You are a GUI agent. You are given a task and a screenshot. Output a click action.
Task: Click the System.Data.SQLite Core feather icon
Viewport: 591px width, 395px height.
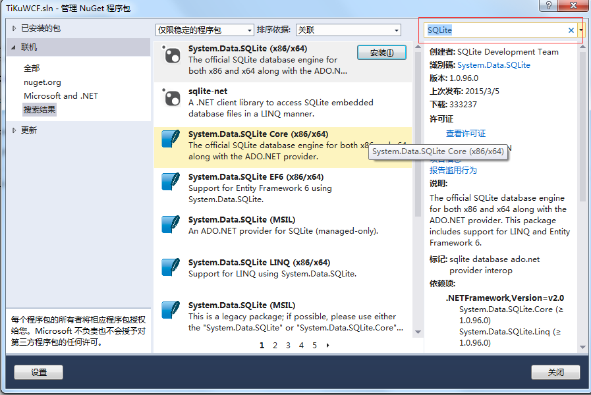click(x=171, y=139)
